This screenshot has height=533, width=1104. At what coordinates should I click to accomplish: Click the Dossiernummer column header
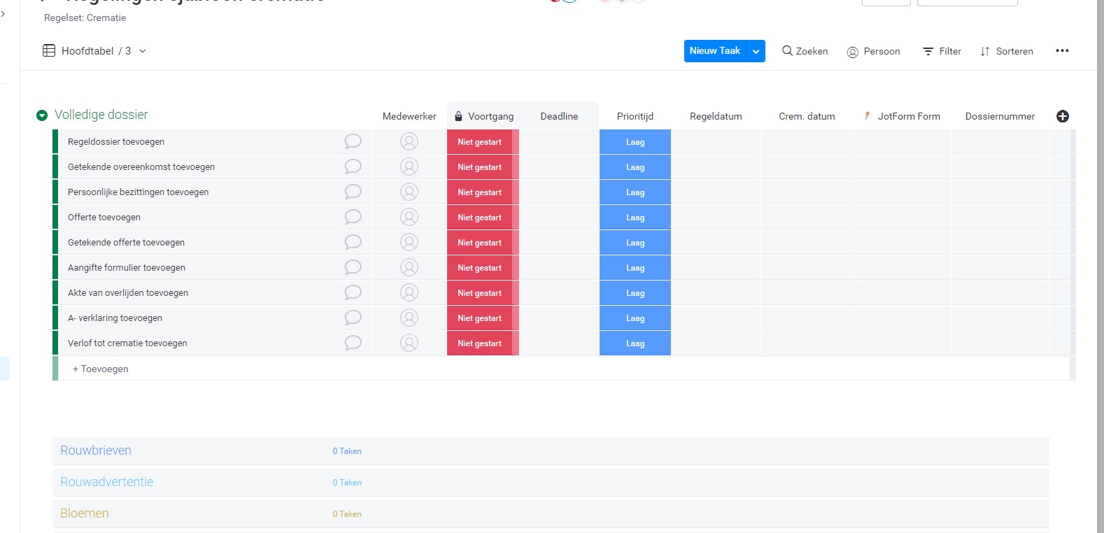pos(1000,116)
